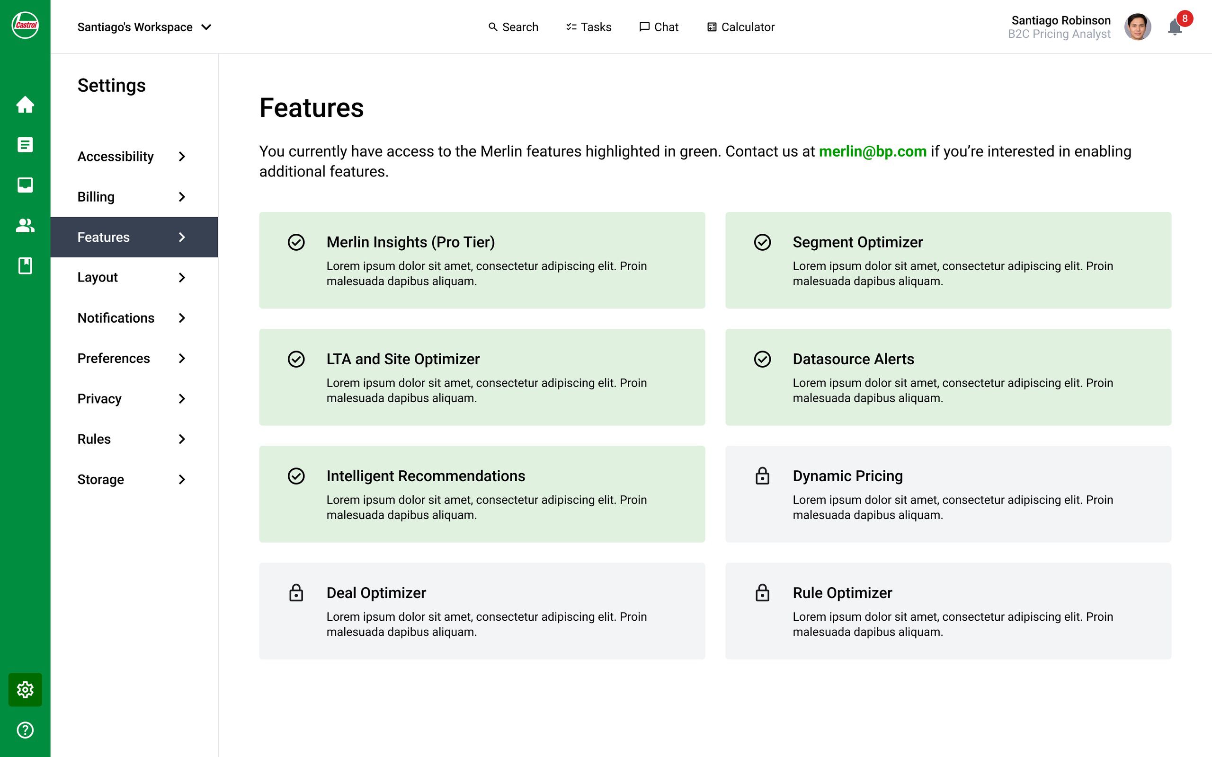Open Santiago's Workspace dropdown
The width and height of the screenshot is (1212, 757).
click(x=144, y=27)
